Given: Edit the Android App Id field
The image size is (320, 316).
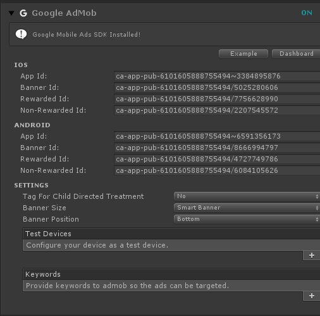Looking at the screenshot, I should (x=217, y=136).
